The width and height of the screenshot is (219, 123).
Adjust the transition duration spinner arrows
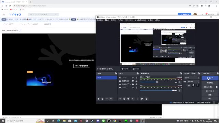(x=198, y=82)
